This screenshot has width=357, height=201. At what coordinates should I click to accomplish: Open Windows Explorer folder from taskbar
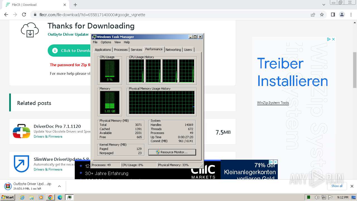click(32, 197)
